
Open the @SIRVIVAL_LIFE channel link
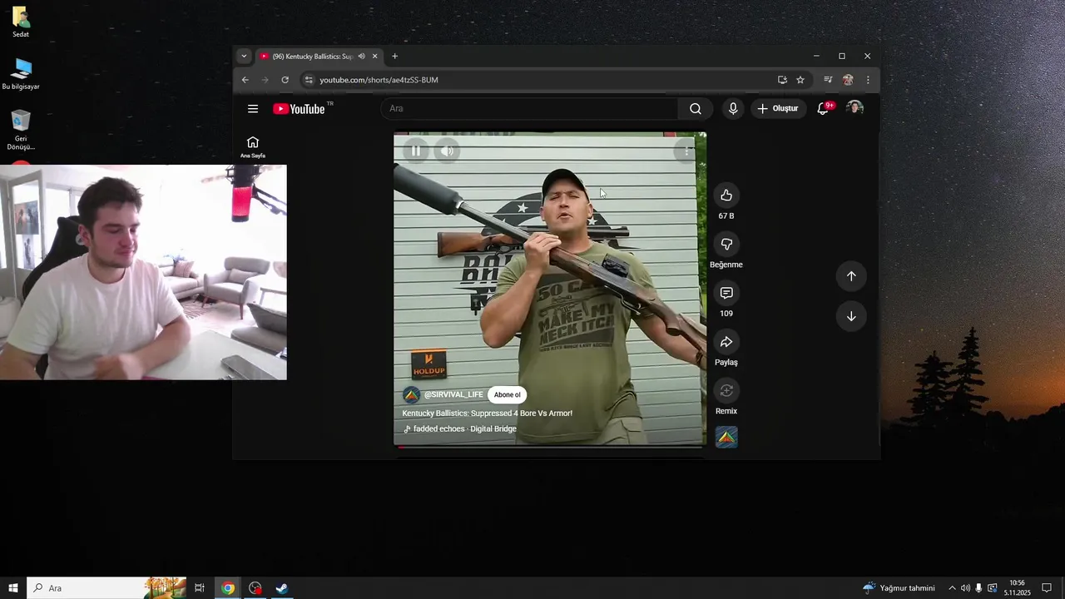453,395
